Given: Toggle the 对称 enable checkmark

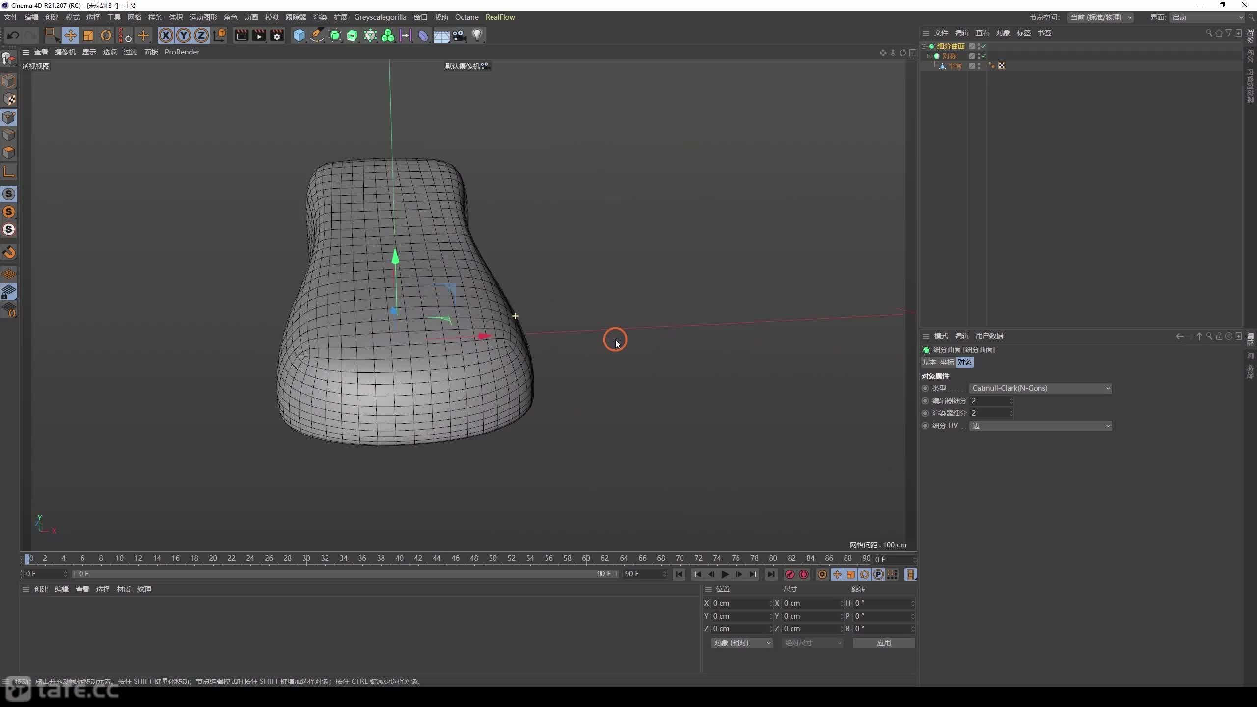Looking at the screenshot, I should (984, 56).
